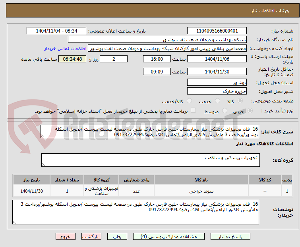Click the گروه کالا text area
The width and height of the screenshot is (300, 247).
click(x=150, y=160)
